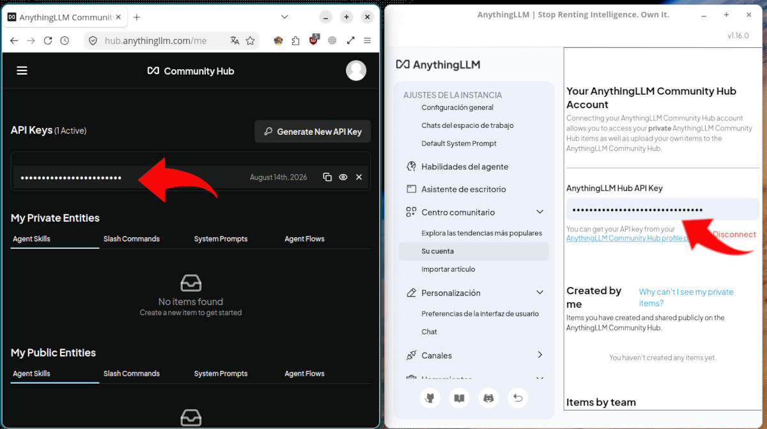The height and width of the screenshot is (429, 767).
Task: Open the documentation book icon
Action: [x=459, y=398]
